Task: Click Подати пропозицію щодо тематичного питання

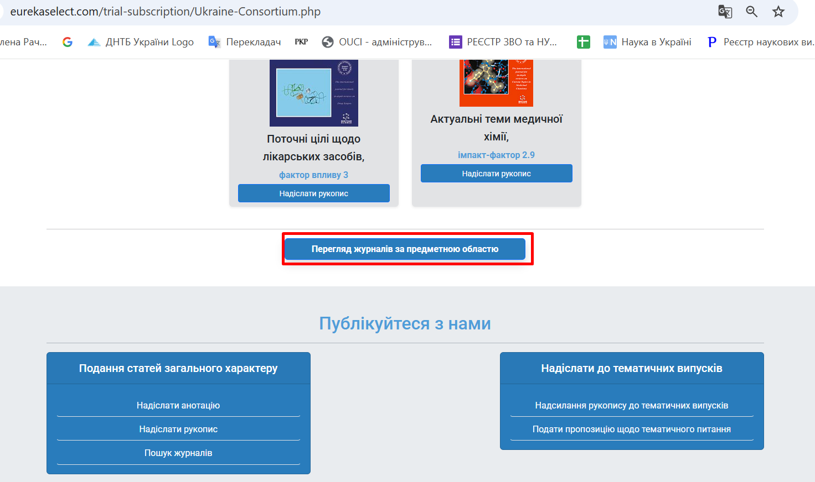Action: click(631, 429)
